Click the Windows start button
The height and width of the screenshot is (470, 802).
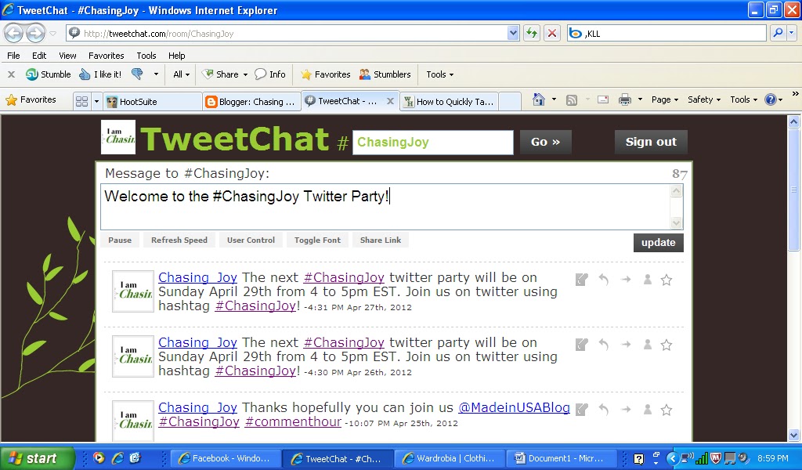(38, 458)
